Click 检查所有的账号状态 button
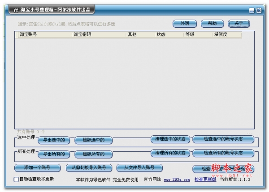This screenshot has width=269, height=192. tap(223, 153)
